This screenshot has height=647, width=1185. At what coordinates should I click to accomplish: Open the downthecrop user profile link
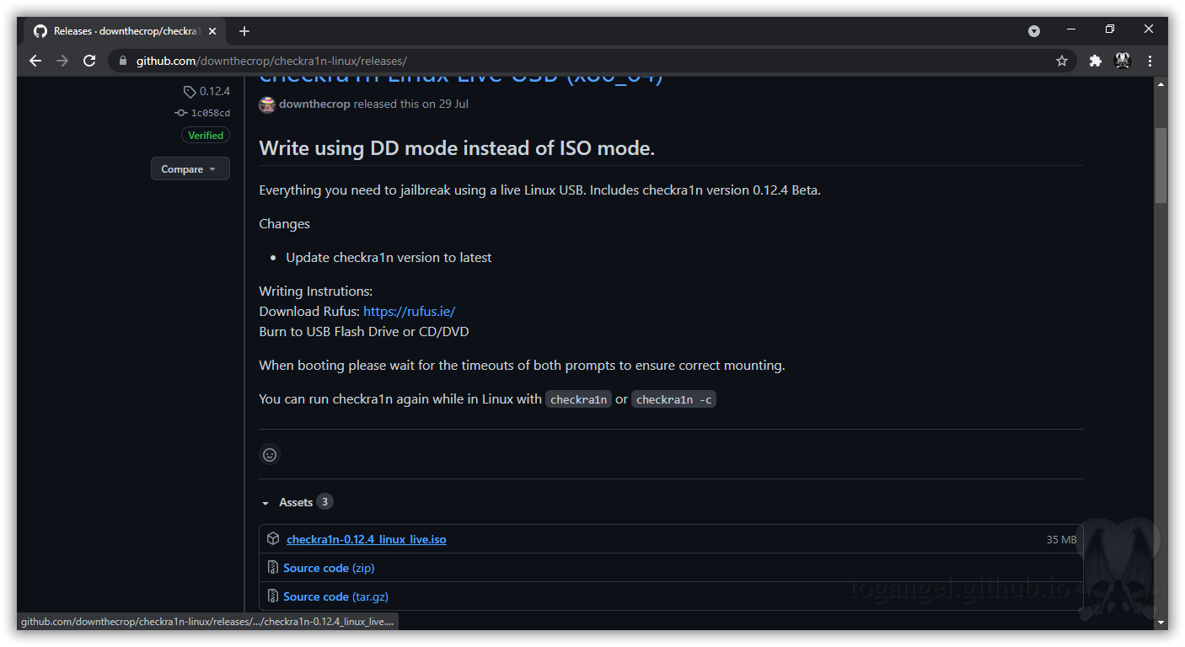[314, 104]
